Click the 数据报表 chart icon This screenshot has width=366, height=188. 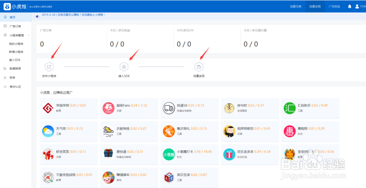coord(5,68)
